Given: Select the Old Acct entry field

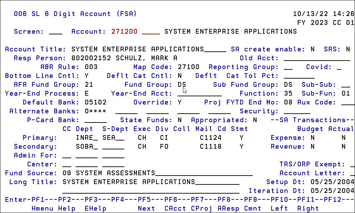Looking at the screenshot, I should point(317,58).
